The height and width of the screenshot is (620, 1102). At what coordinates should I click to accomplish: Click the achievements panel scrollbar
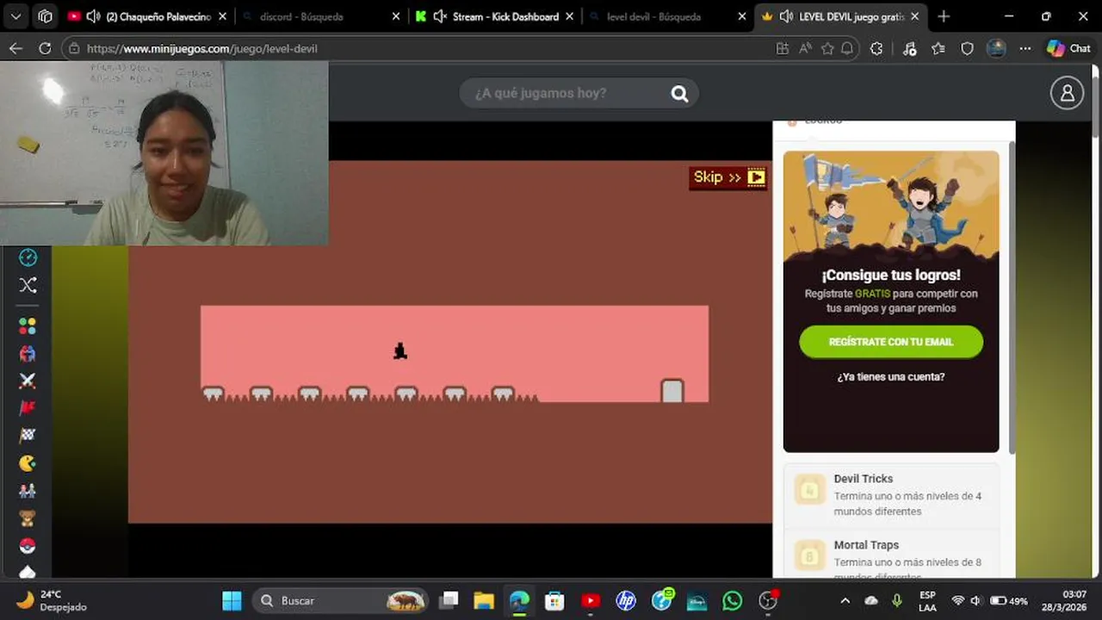(1012, 297)
